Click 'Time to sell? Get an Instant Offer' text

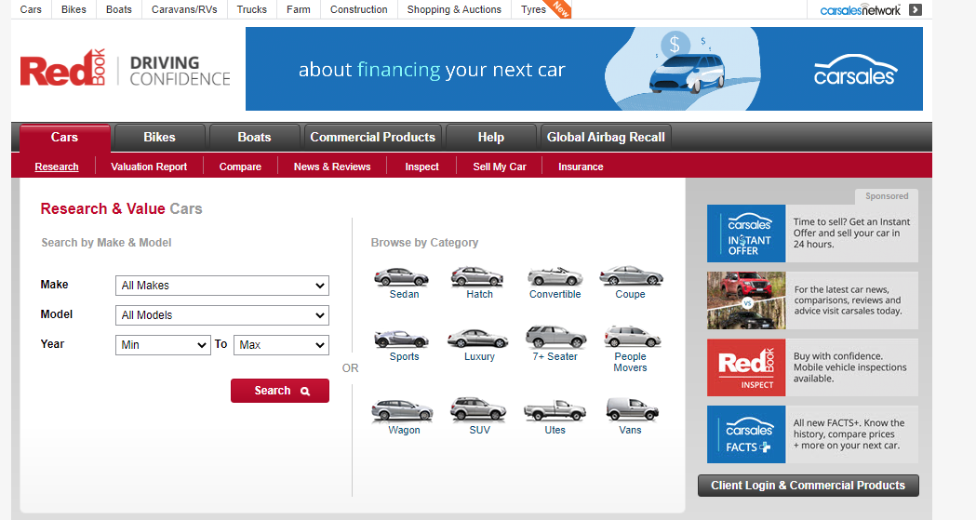pos(851,233)
